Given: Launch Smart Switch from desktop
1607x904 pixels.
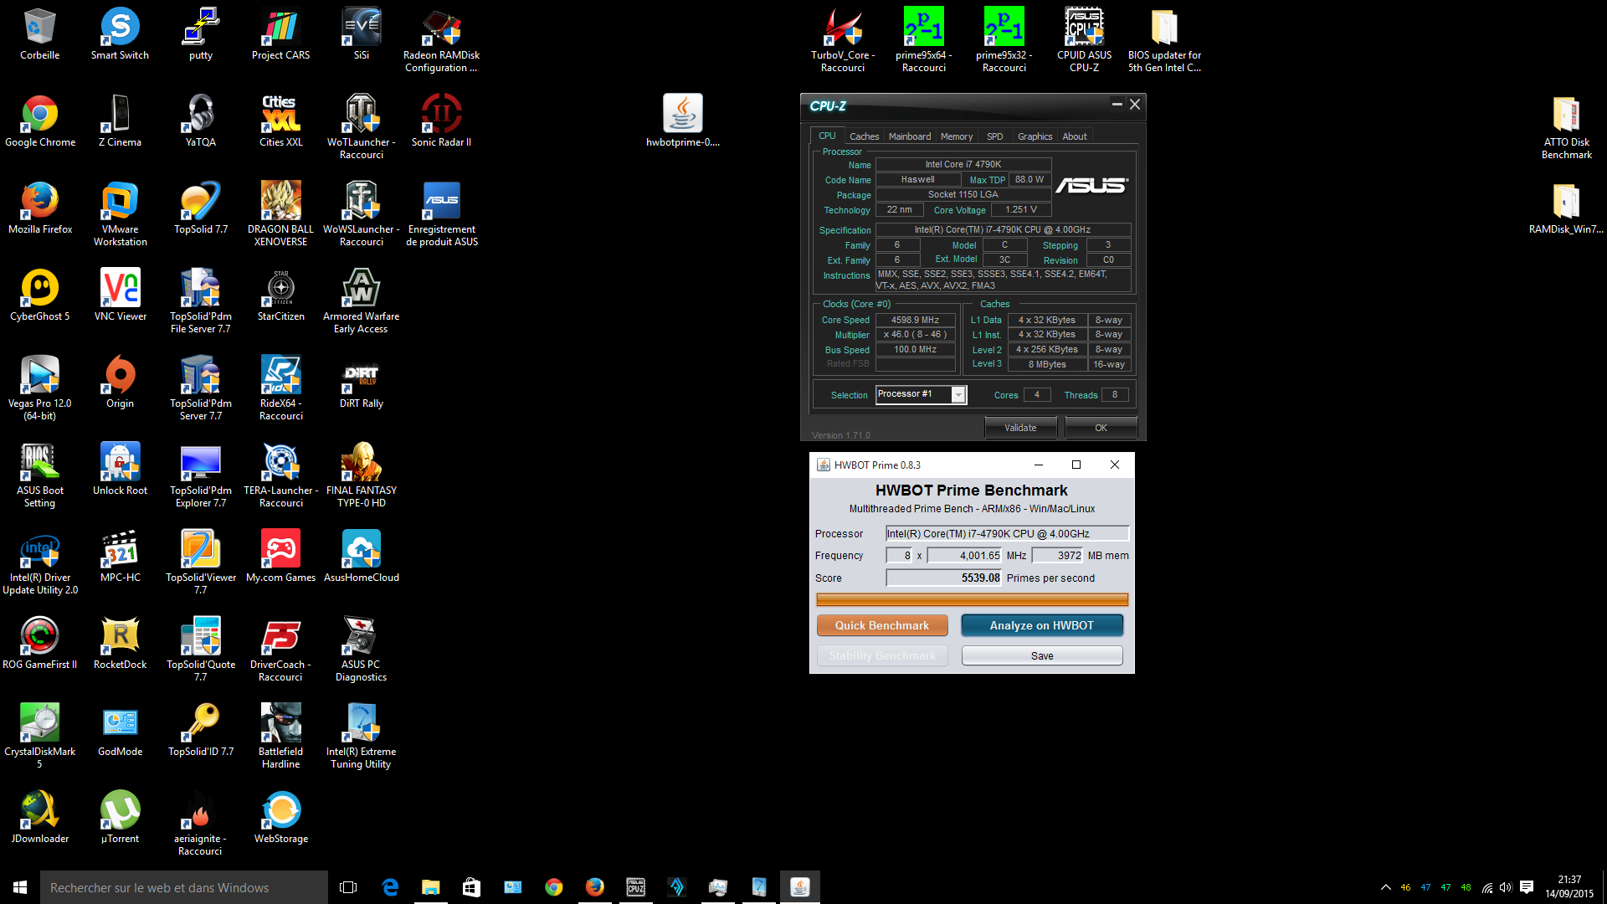Looking at the screenshot, I should click(120, 34).
